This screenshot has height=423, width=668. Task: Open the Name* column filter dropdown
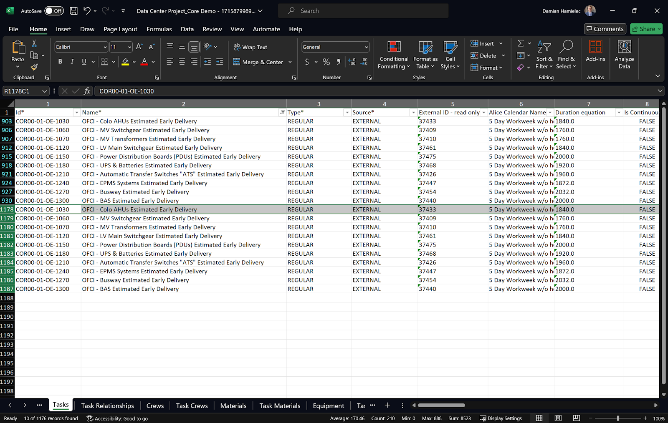coord(283,113)
